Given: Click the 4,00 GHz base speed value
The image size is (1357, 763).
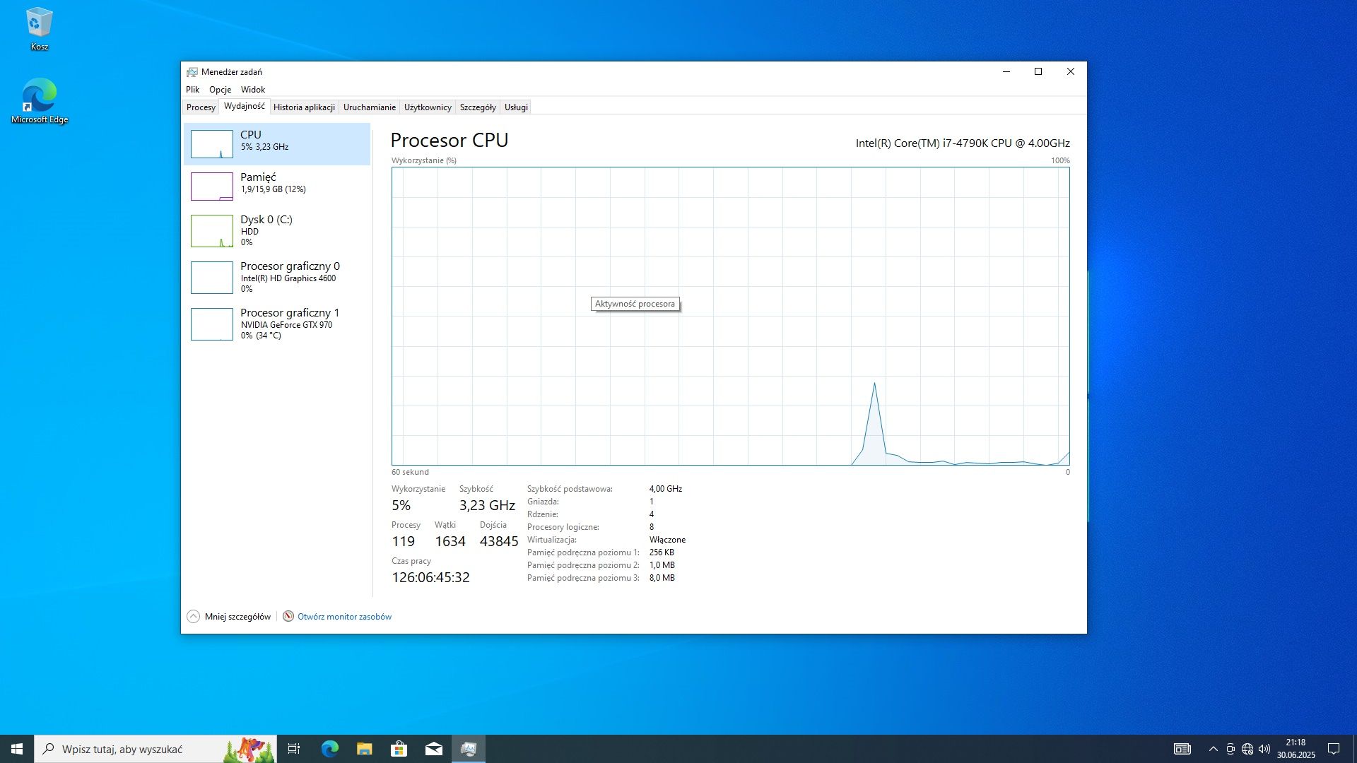Looking at the screenshot, I should coord(666,489).
